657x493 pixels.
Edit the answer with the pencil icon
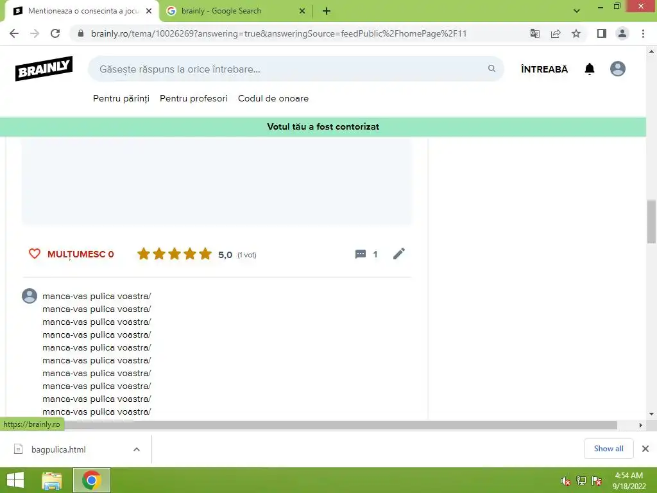tap(399, 254)
